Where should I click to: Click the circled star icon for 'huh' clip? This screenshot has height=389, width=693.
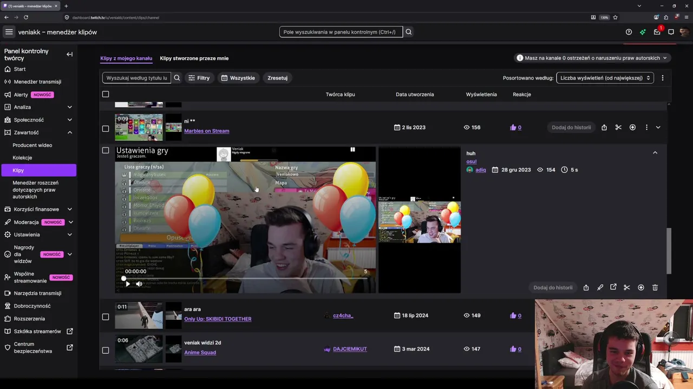[641, 287]
